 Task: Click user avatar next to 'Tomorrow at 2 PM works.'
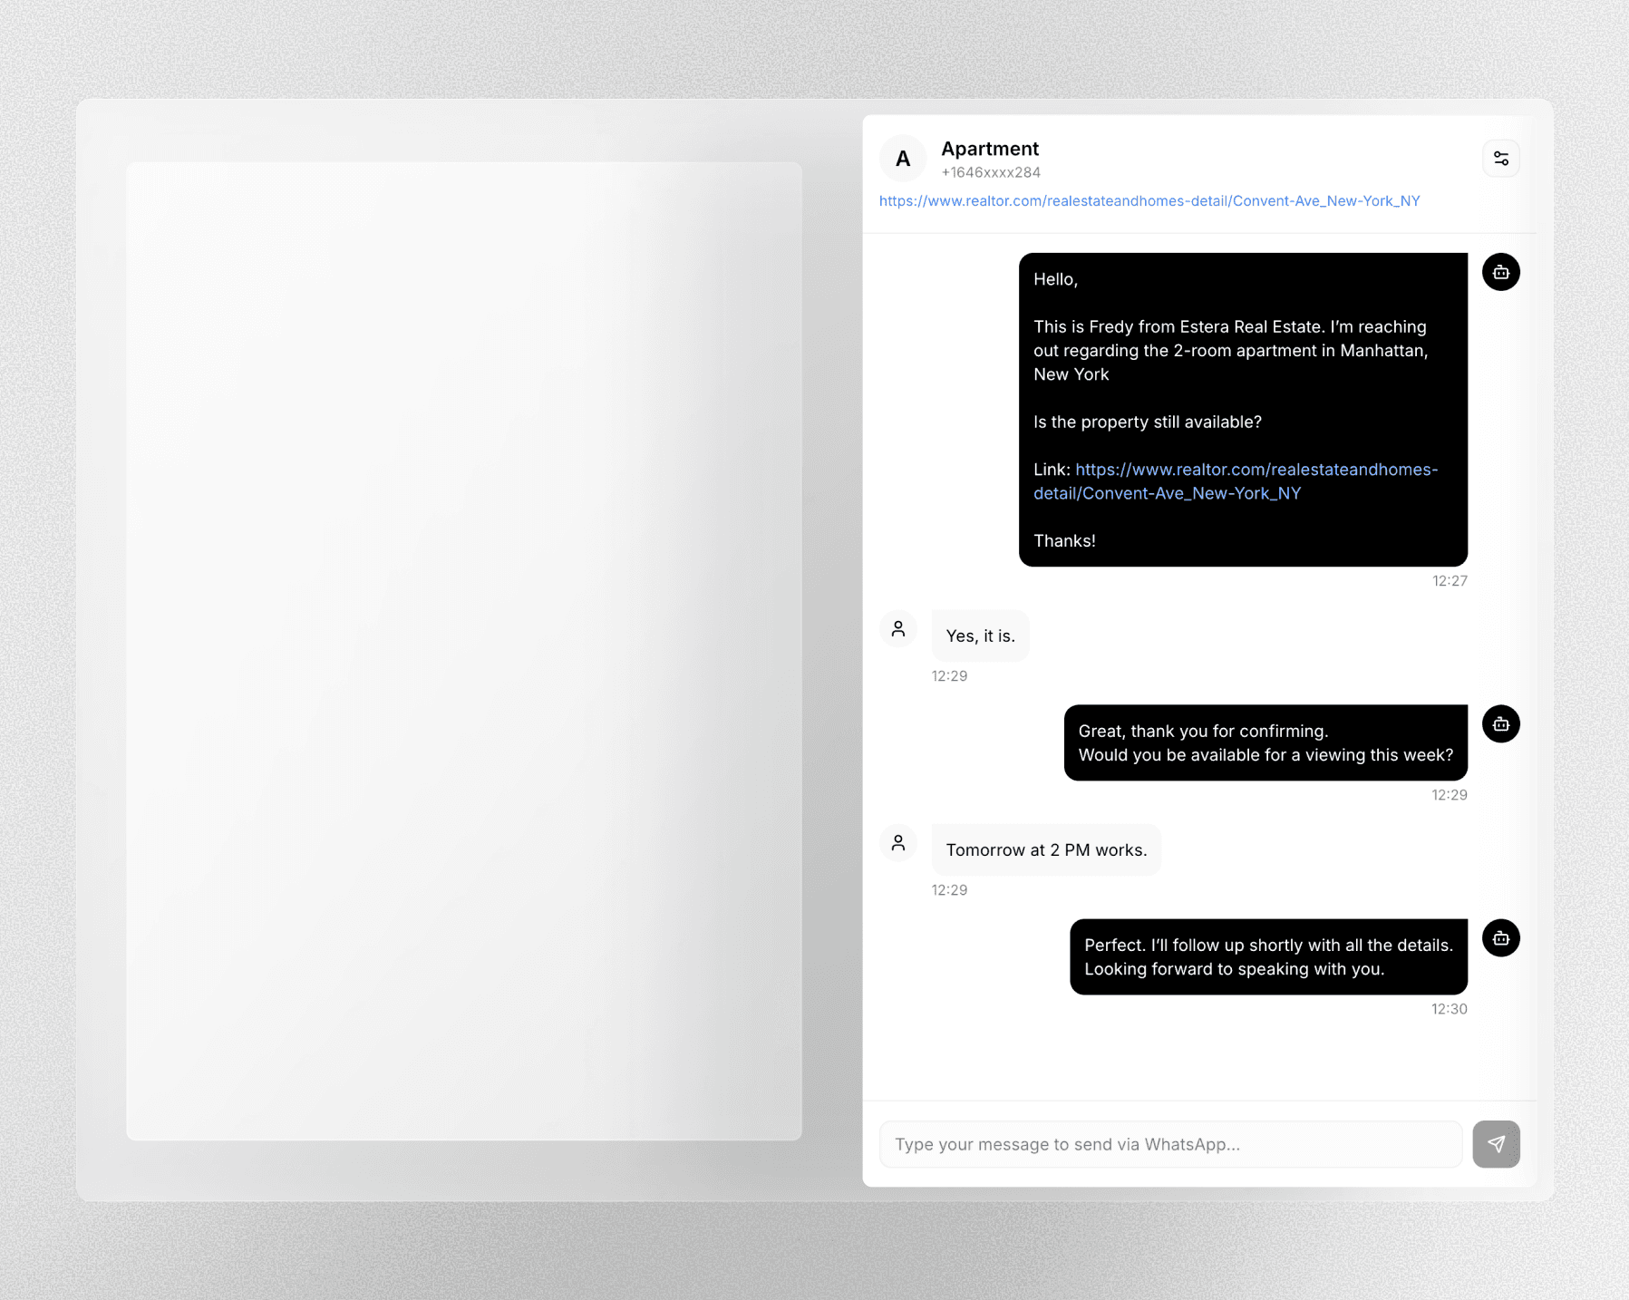(898, 843)
